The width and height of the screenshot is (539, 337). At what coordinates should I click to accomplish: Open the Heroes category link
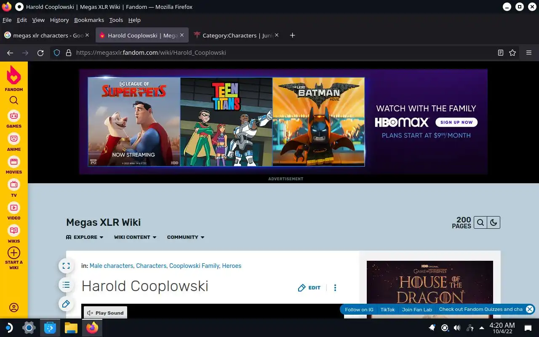click(x=232, y=266)
